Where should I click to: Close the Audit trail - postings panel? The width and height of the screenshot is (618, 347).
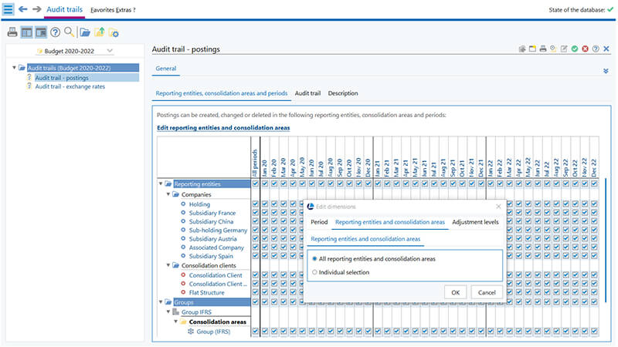click(606, 49)
